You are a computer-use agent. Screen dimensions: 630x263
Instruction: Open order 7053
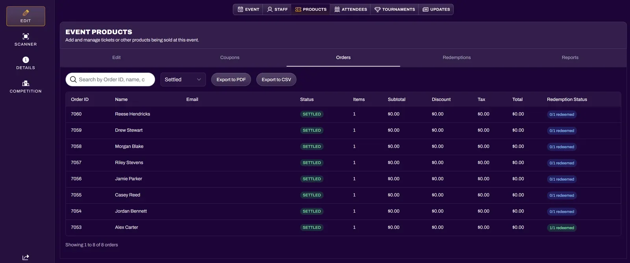coord(76,227)
